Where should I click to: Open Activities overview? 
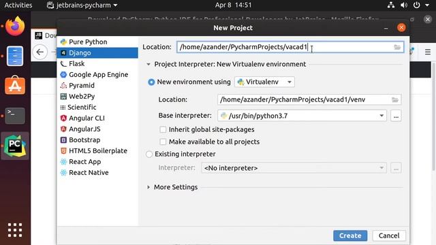[x=18, y=5]
